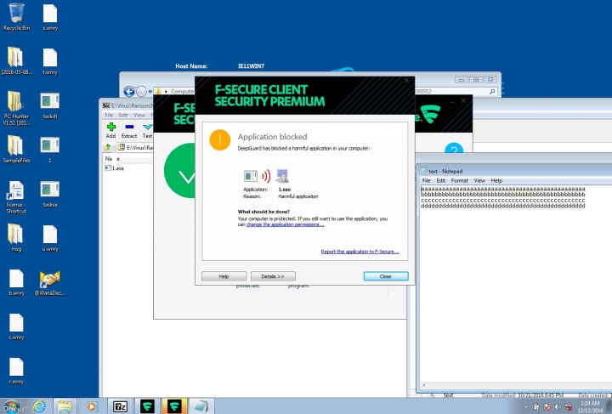Screen dimensions: 612x414
Task: Click the Explorer forward arrow button
Action: (x=141, y=91)
